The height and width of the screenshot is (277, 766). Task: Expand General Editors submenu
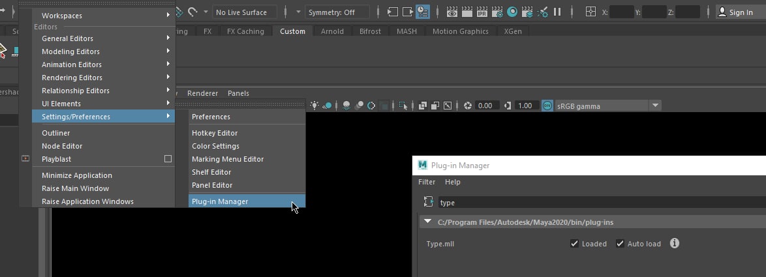point(103,38)
